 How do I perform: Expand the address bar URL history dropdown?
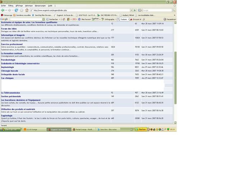pyautogui.click(x=131, y=10)
